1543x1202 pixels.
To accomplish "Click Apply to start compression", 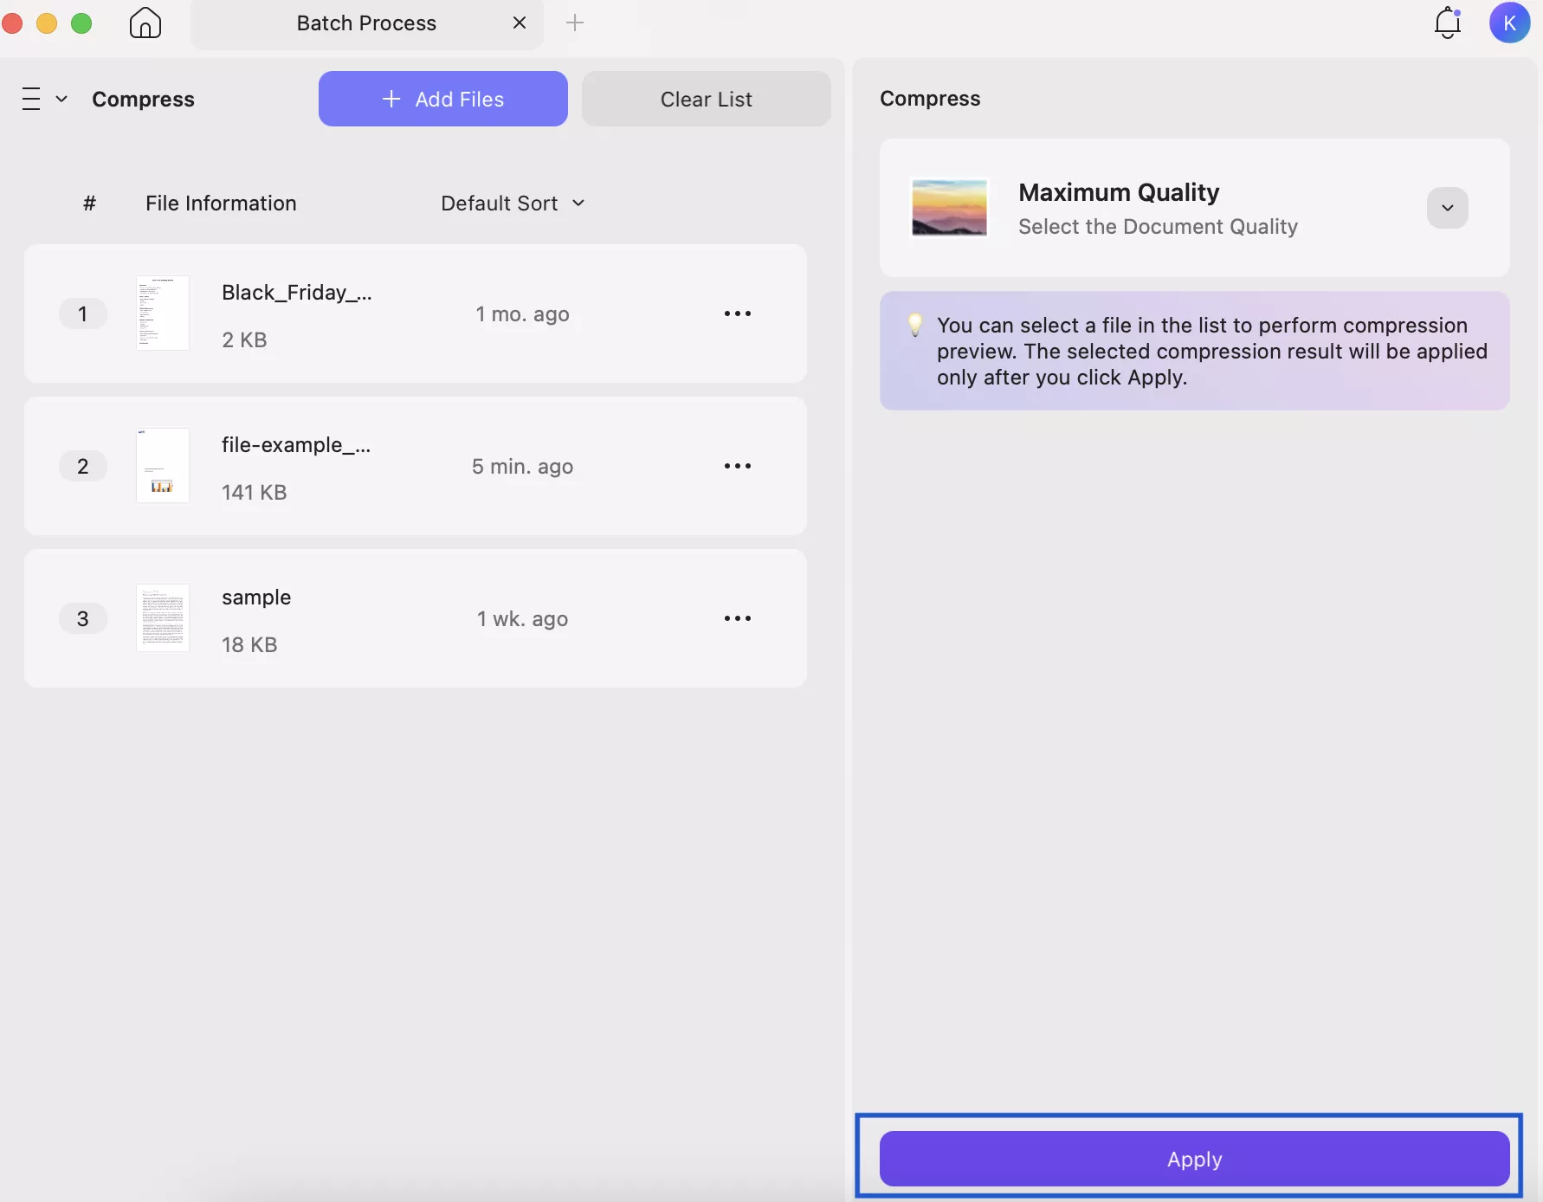I will coord(1194,1159).
